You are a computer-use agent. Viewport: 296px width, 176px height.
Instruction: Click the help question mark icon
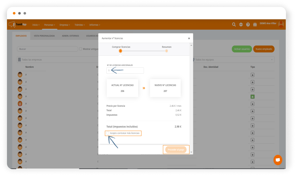point(248,24)
